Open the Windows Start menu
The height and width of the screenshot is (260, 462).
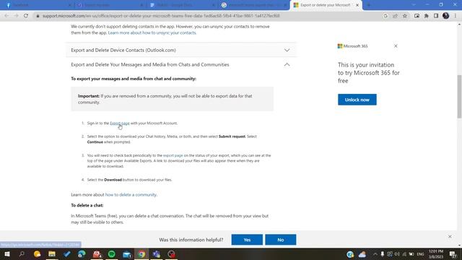pos(6,254)
